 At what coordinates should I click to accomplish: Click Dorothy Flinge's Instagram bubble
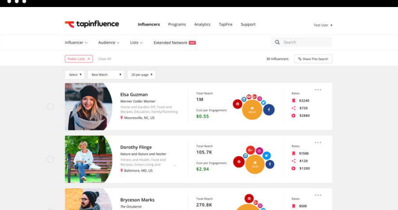[259, 151]
